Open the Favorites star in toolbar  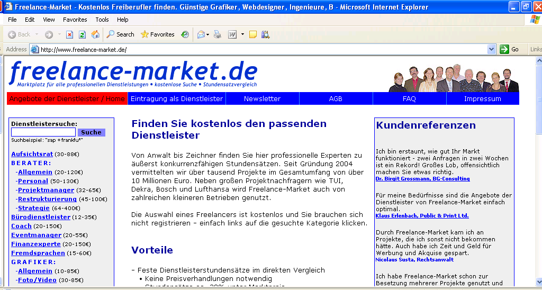(157, 34)
